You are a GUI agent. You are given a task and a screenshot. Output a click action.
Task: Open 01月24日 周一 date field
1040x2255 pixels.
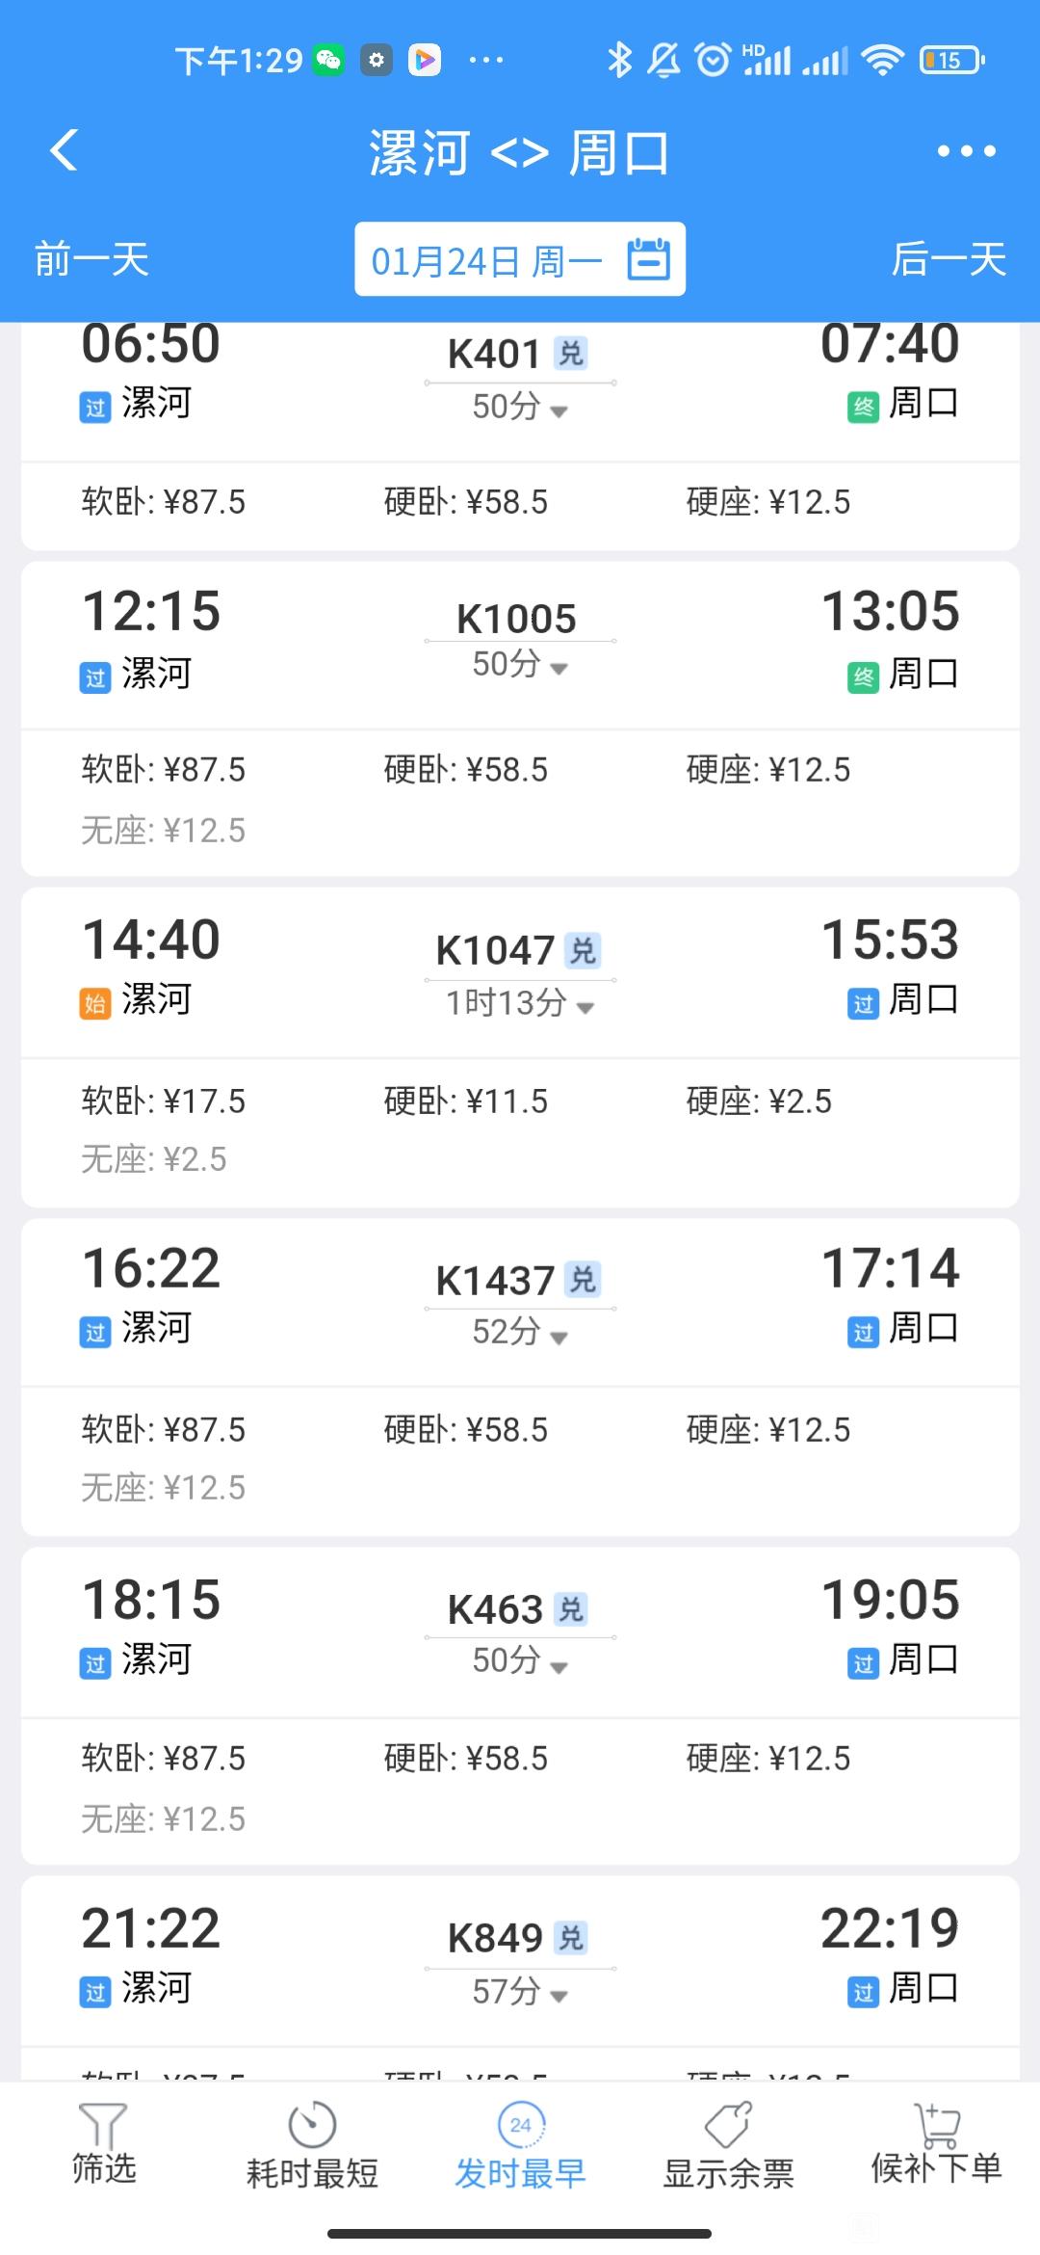(x=520, y=259)
